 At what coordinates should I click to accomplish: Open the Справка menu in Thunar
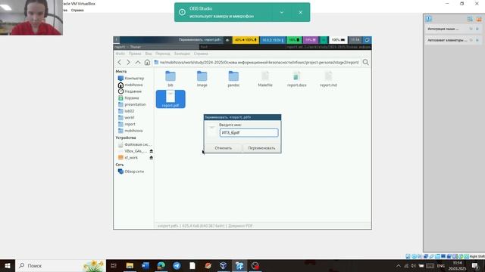[x=201, y=54]
